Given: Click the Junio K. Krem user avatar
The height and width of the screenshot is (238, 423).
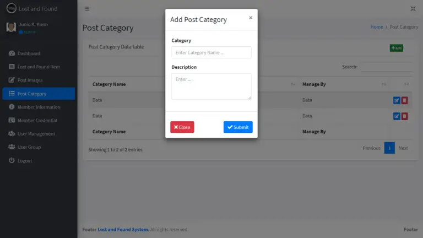Looking at the screenshot, I should tap(11, 27).
